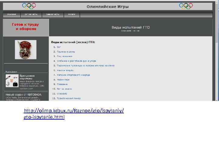Click the Олимпийские Игры site title
Screen dimensions: 219x164
point(108,7)
